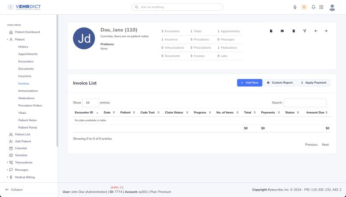Screen dimensions: 346x197
Task: Click the 1 Vitals summary link
Action: point(196,31)
